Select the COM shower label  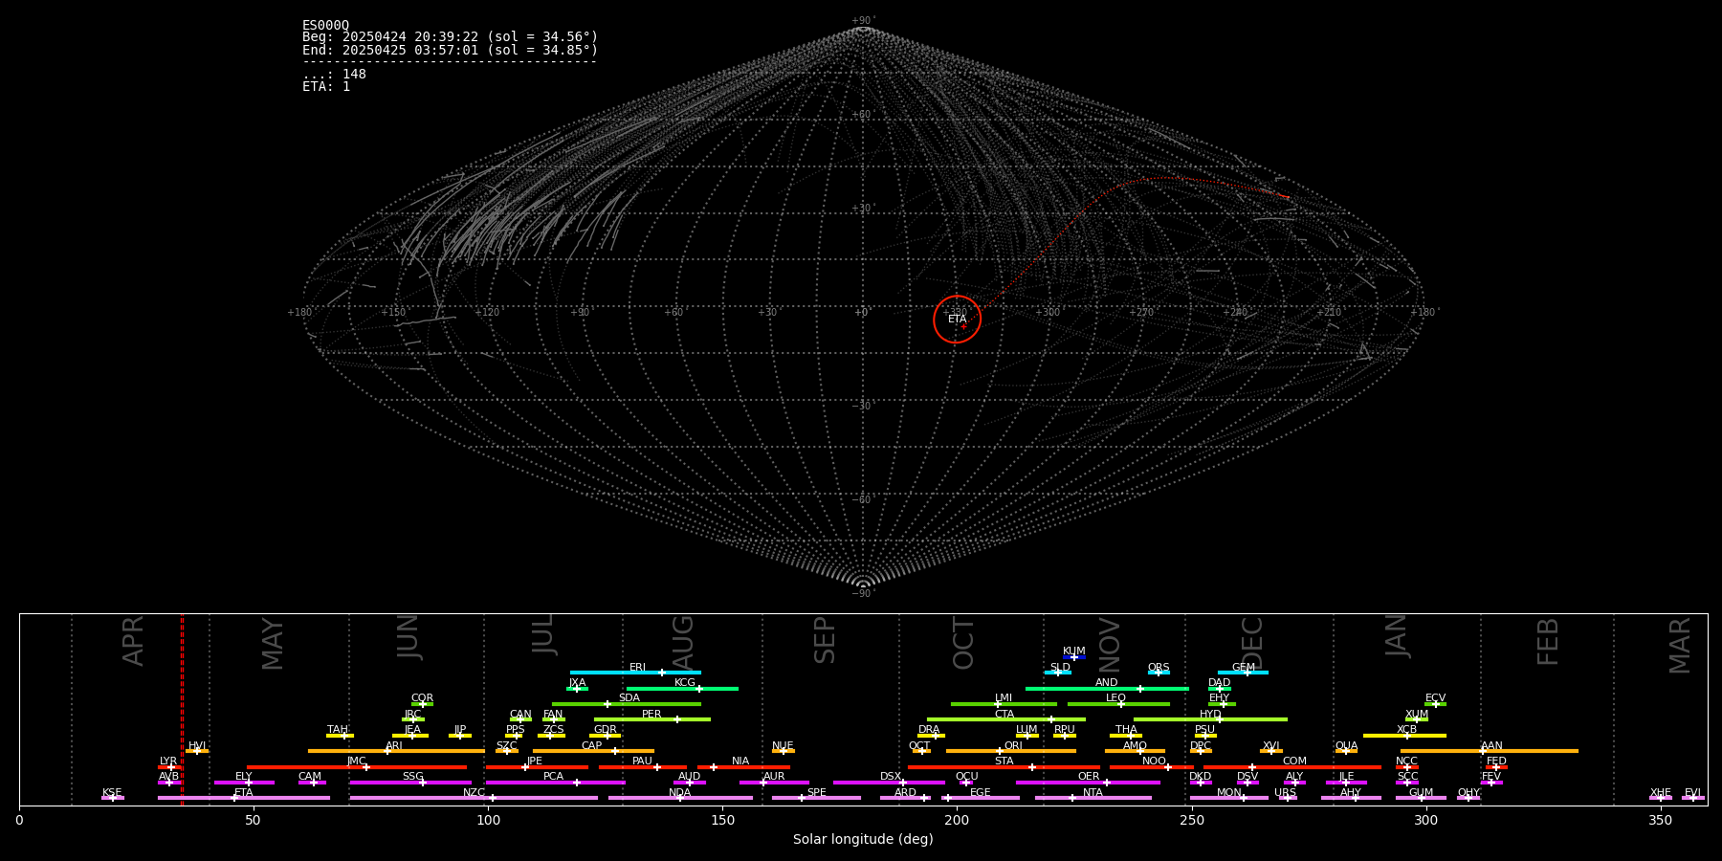[1294, 762]
